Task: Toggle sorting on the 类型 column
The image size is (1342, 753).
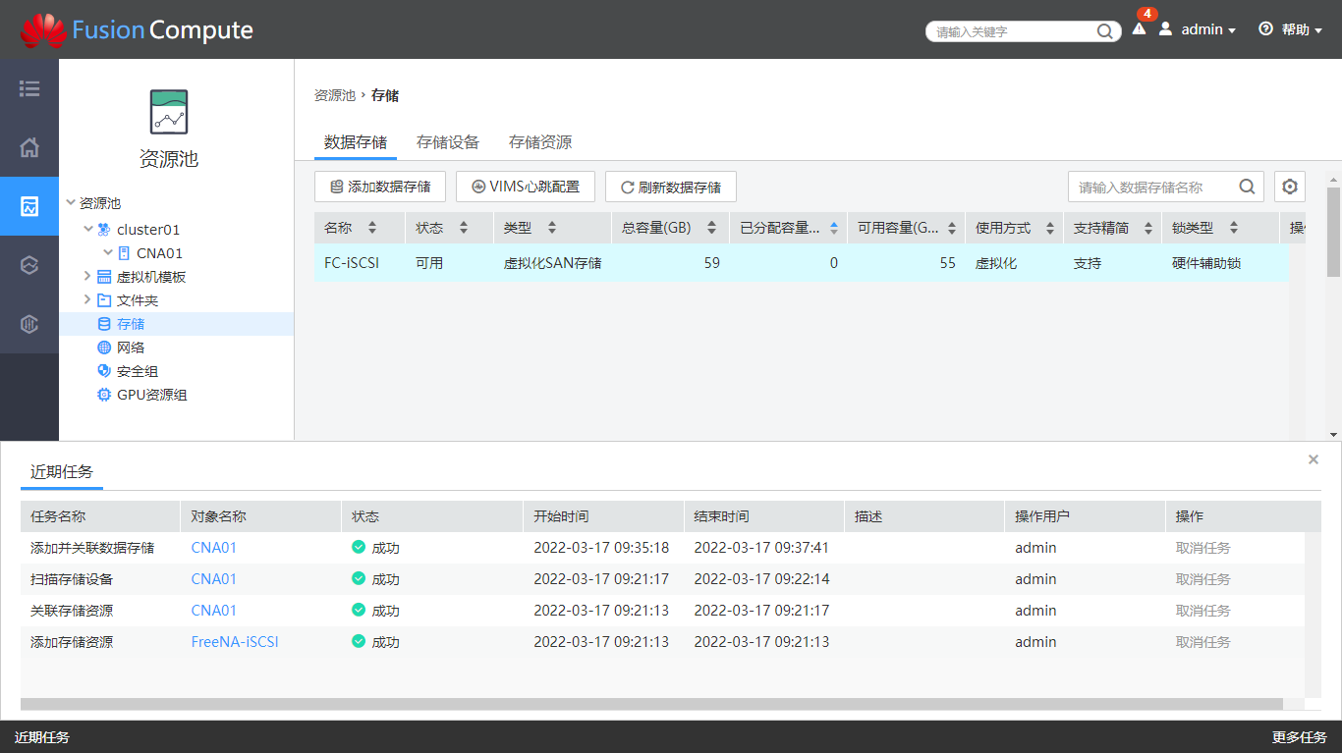Action: [x=550, y=227]
